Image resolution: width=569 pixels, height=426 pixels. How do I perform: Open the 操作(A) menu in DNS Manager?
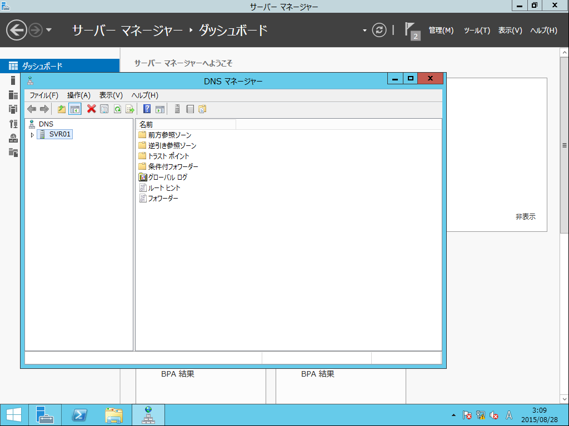click(x=79, y=95)
